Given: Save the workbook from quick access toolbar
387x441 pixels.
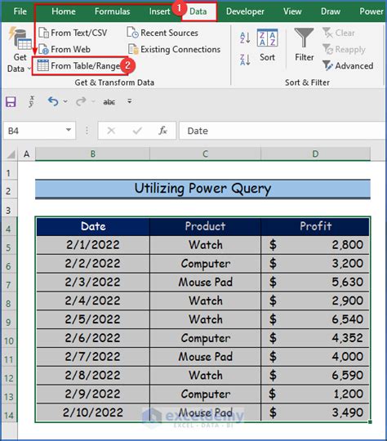Looking at the screenshot, I should tap(11, 101).
